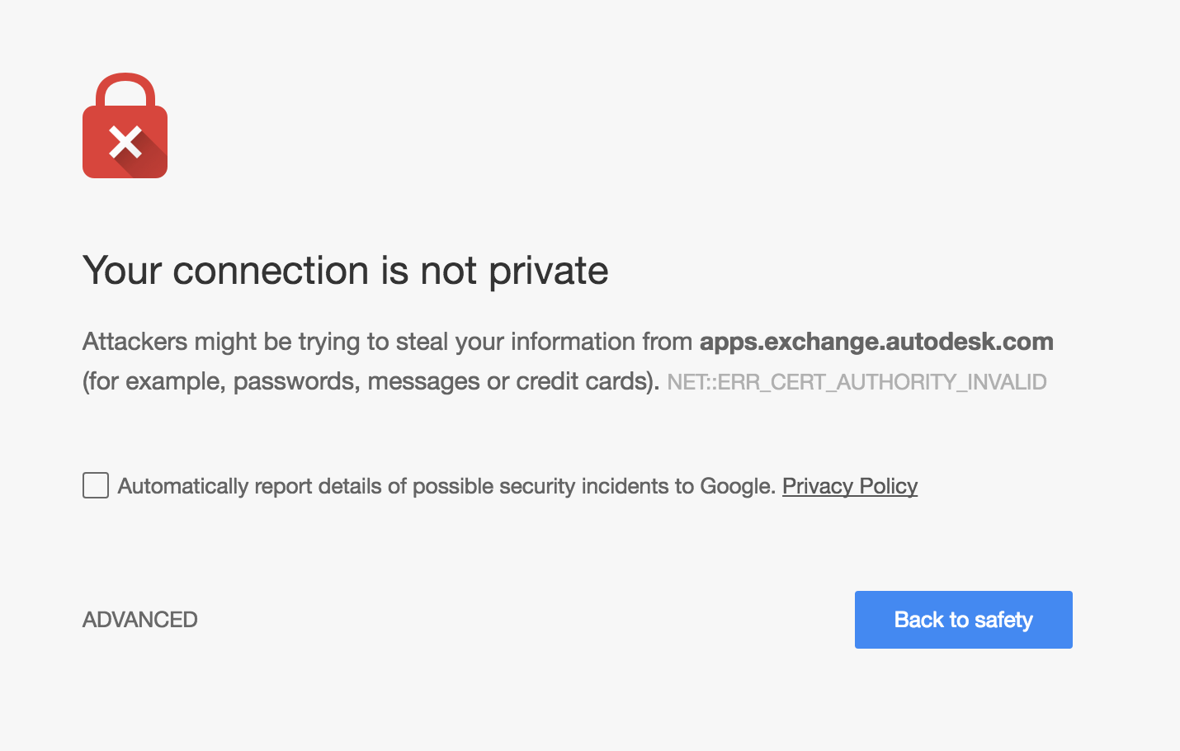Click the white X on the padlock
The height and width of the screenshot is (751, 1180).
pyautogui.click(x=125, y=142)
